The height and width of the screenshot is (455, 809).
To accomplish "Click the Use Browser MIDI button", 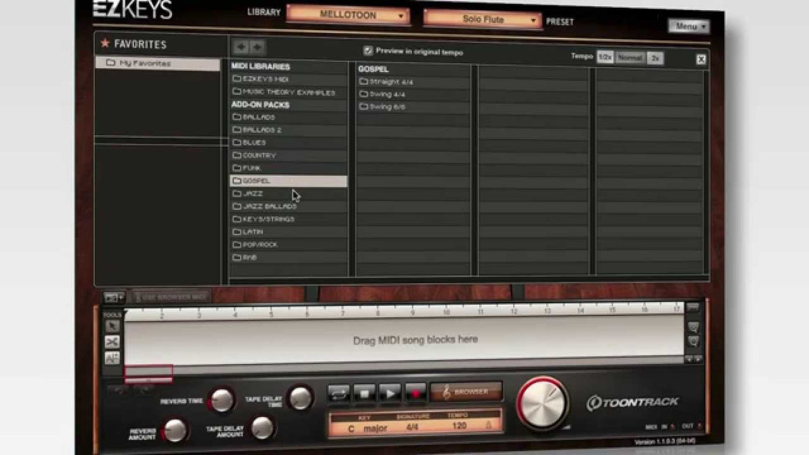I will click(171, 297).
